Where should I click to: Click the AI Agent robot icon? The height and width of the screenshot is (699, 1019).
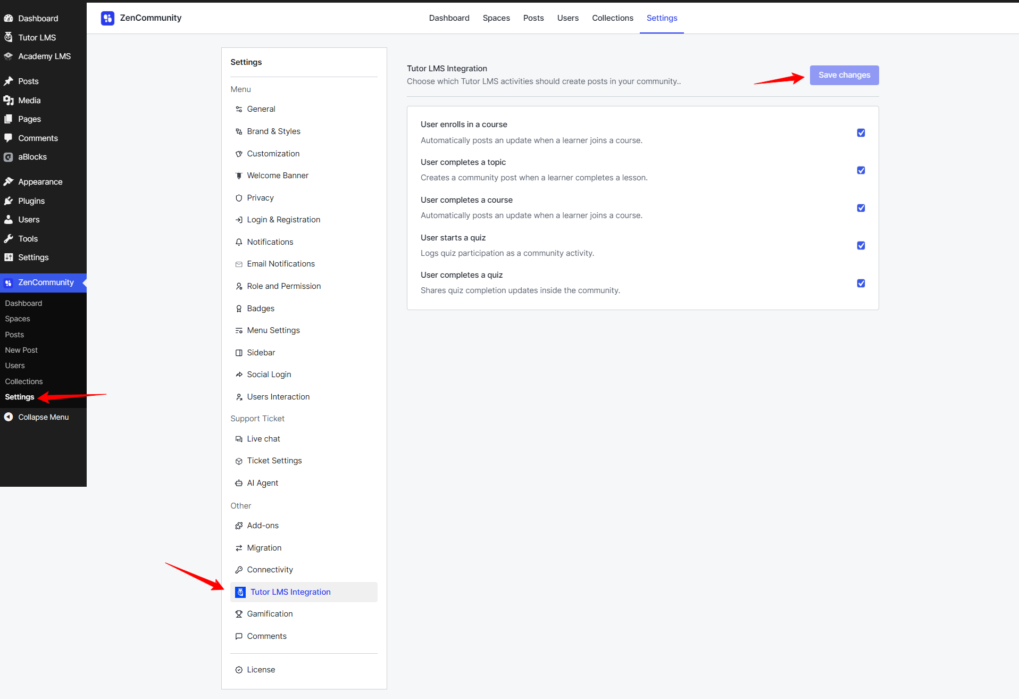click(x=239, y=483)
